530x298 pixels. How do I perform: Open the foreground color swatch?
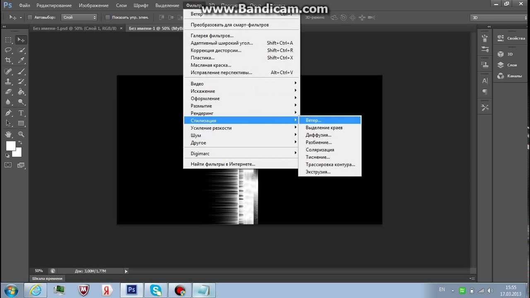pyautogui.click(x=11, y=146)
